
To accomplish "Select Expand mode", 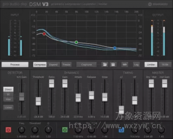I will [53, 65].
